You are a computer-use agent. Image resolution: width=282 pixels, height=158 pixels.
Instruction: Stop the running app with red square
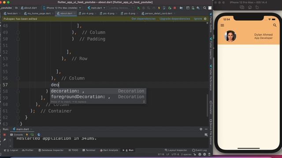click(174, 8)
